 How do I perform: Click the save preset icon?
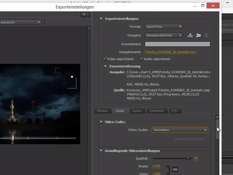[190, 35]
